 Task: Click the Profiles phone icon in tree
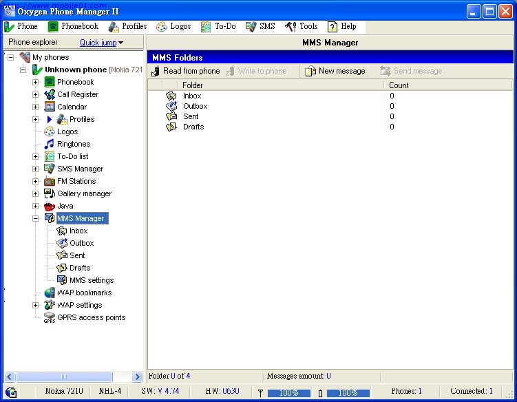click(62, 119)
